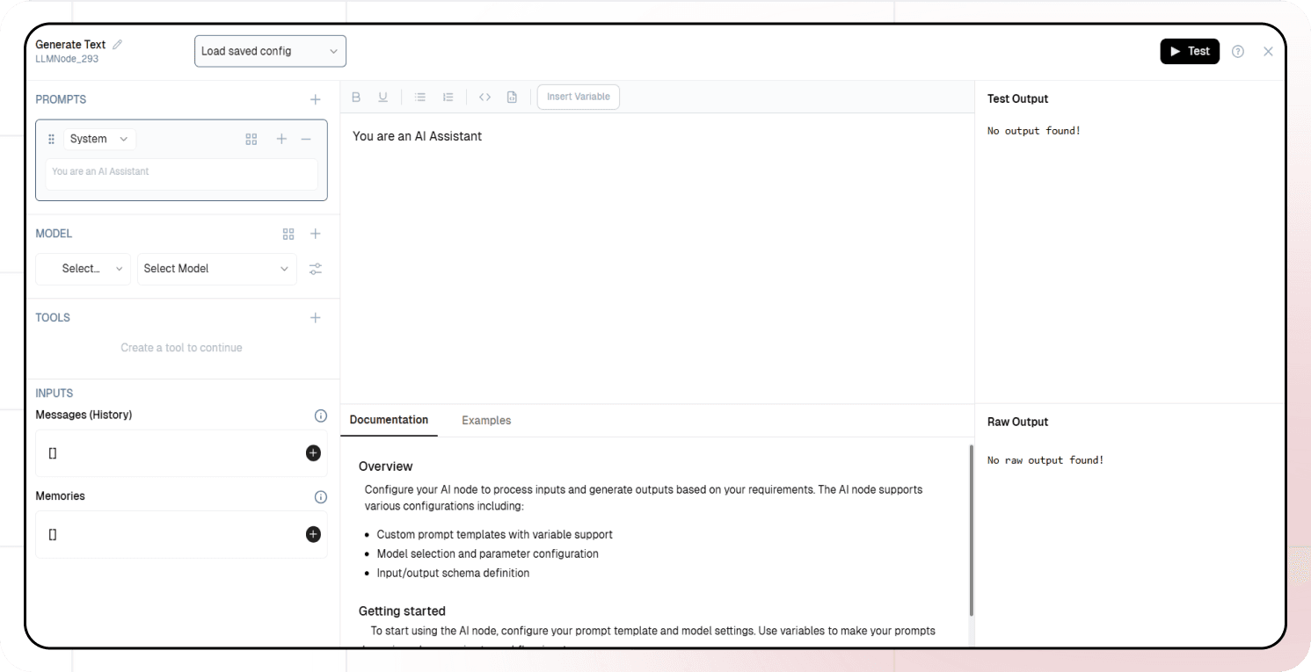Insert a numbered list into the prompt
1311x672 pixels.
448,97
